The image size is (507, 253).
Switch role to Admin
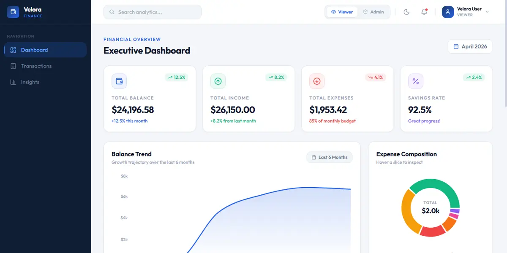point(373,12)
